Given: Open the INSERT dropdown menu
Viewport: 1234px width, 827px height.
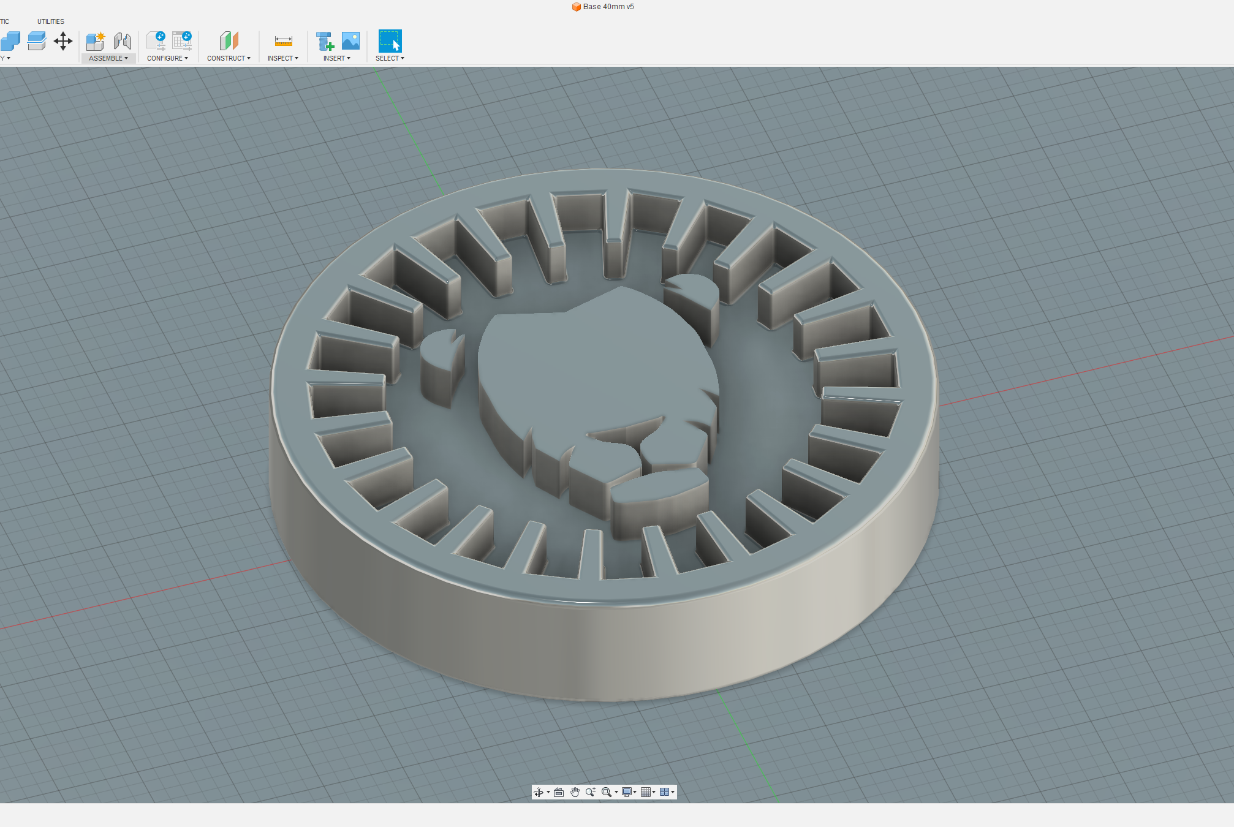Looking at the screenshot, I should click(337, 58).
